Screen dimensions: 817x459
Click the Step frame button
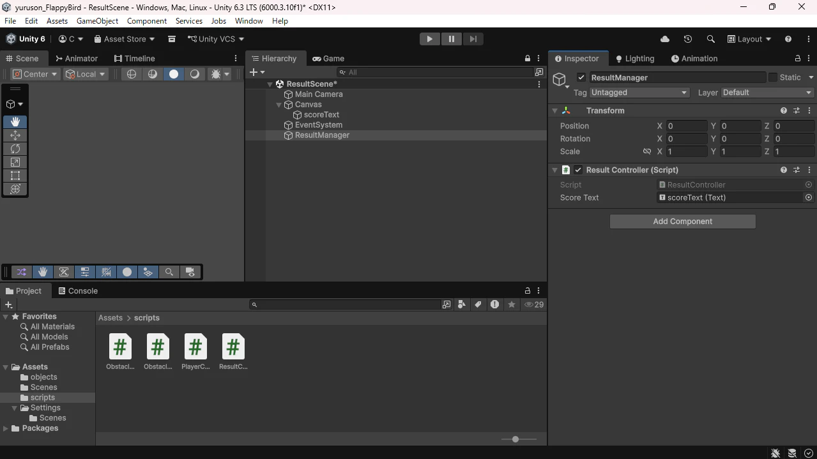[473, 39]
